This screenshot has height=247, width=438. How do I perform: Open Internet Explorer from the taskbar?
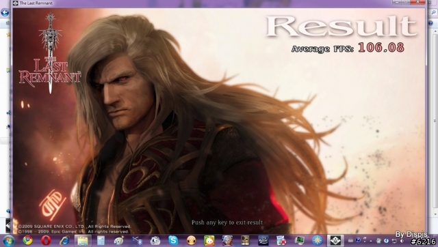tap(64, 240)
